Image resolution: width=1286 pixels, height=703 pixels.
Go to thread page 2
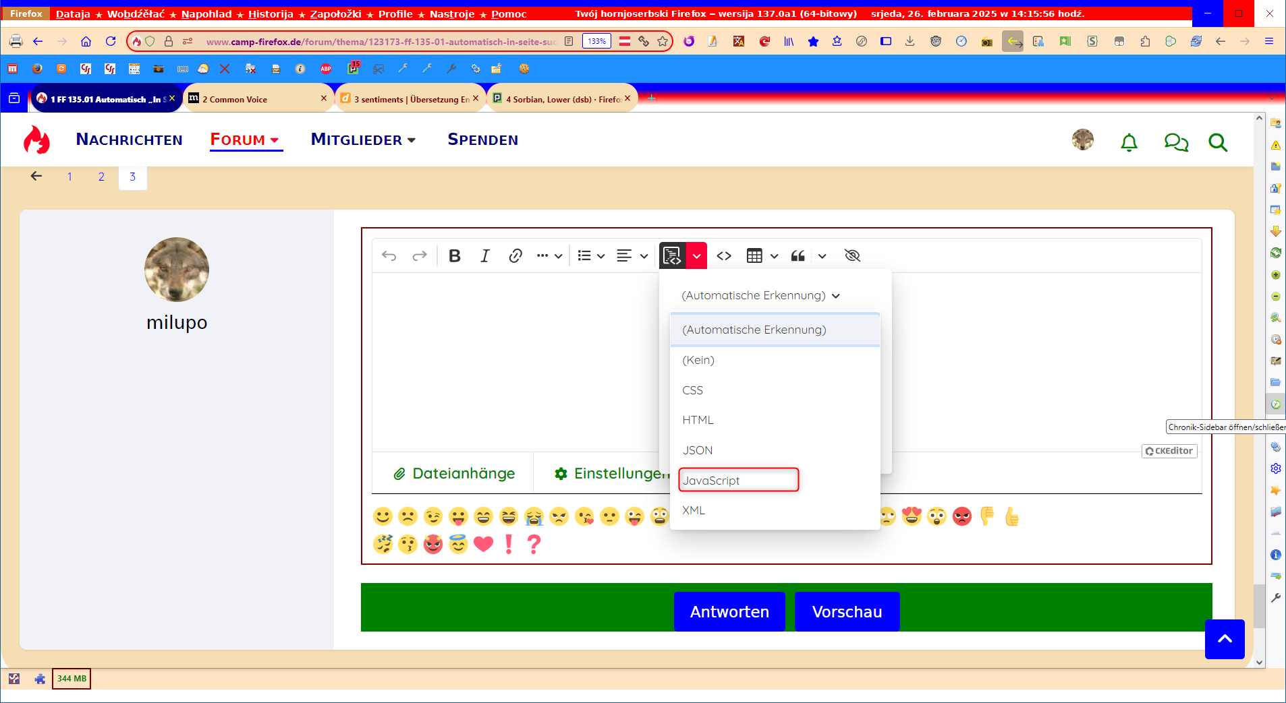[101, 177]
